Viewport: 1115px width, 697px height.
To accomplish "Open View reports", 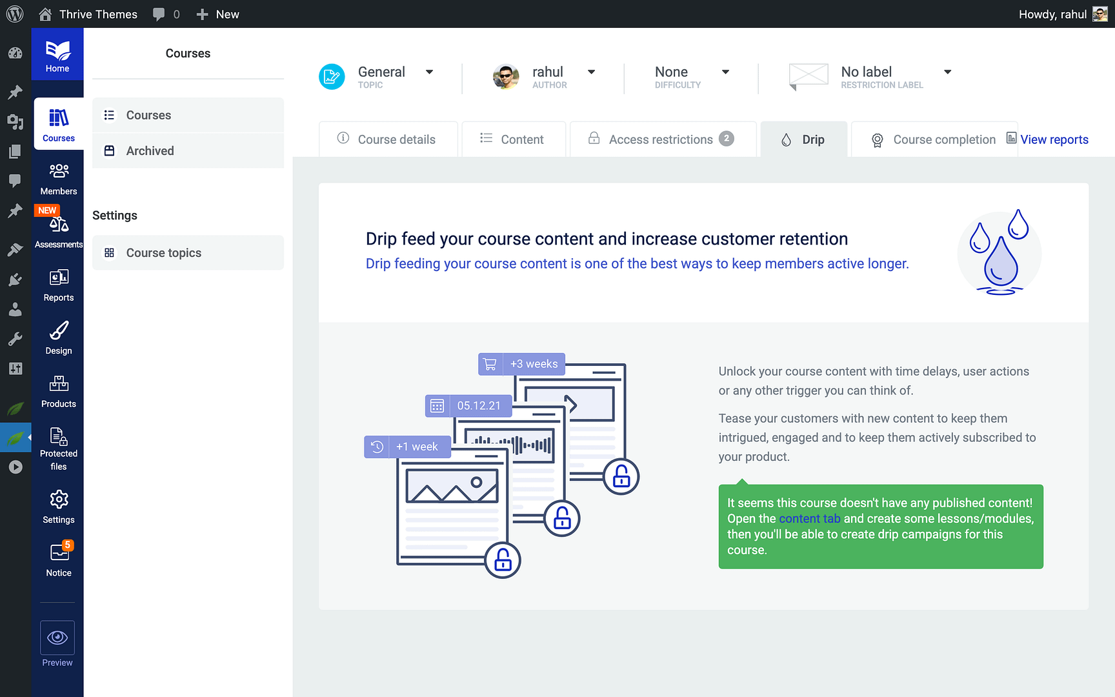I will click(x=1054, y=139).
